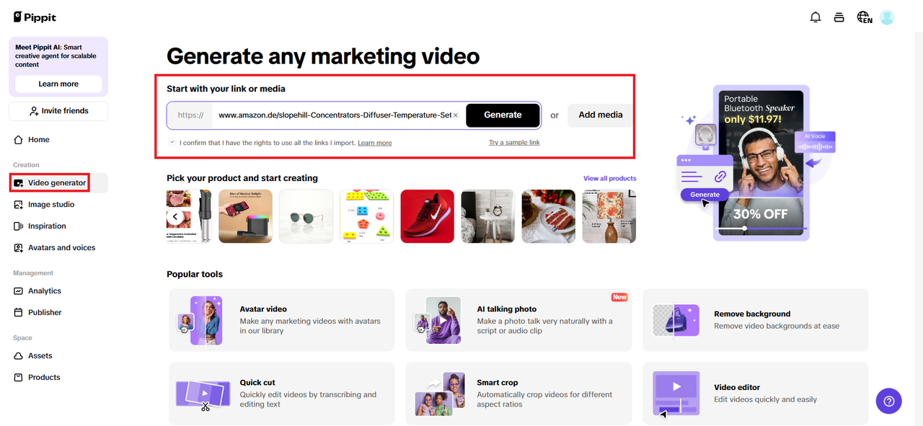Image resolution: width=923 pixels, height=426 pixels.
Task: Clear the pasted URL with the x icon
Action: (x=455, y=115)
